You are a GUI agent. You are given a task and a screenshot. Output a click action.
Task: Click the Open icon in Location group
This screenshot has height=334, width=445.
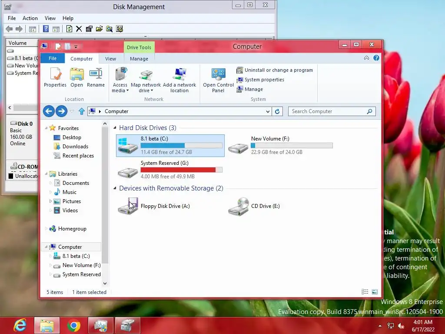point(76,77)
